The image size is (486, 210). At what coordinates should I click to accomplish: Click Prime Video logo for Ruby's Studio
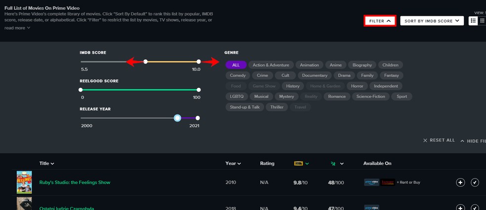pyautogui.click(x=371, y=182)
